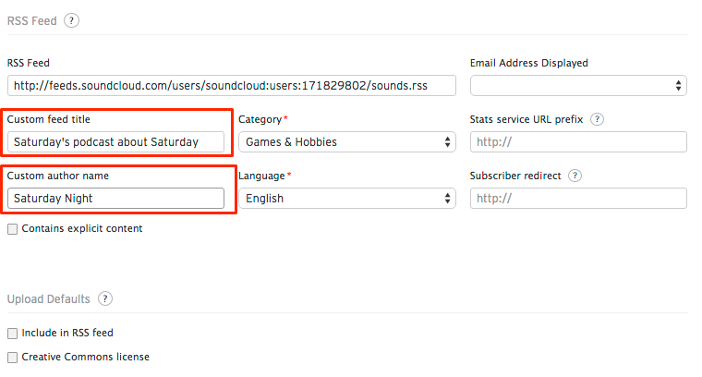Click the Include in RSS feed label
The image size is (702, 377).
click(67, 333)
